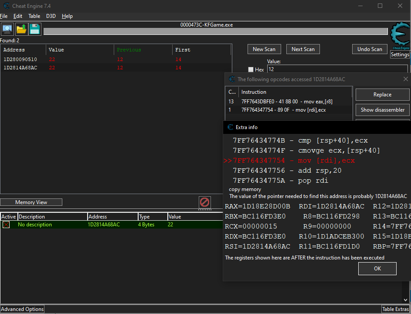
Task: Select the mov [rdi],ecx instruction row
Action: [x=283, y=110]
